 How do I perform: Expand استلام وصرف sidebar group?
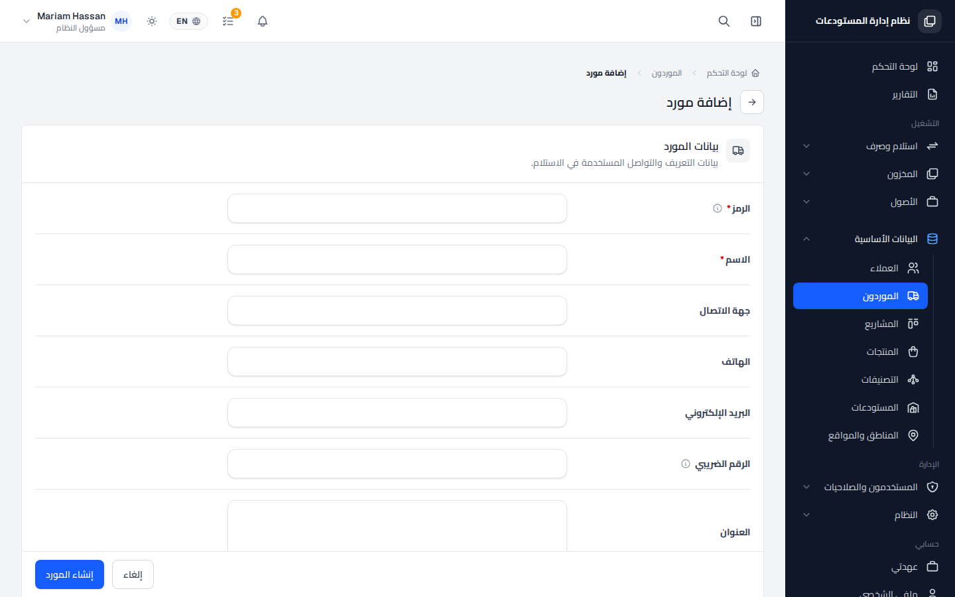click(x=870, y=146)
